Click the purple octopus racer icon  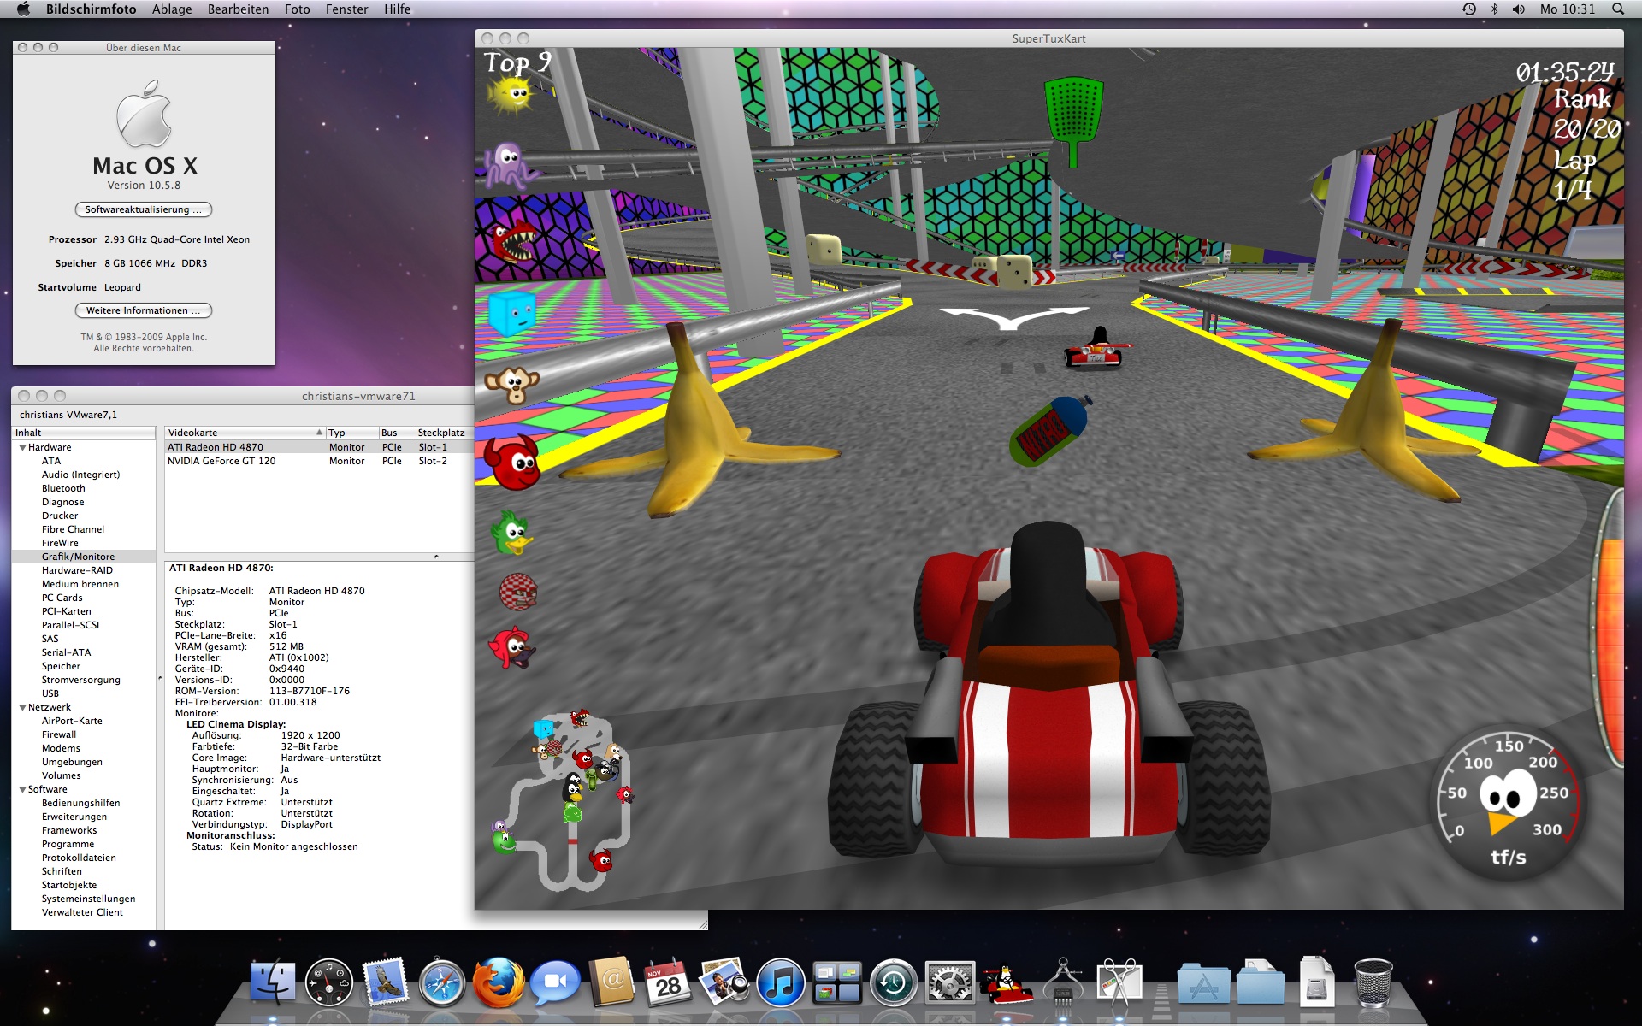[x=510, y=165]
